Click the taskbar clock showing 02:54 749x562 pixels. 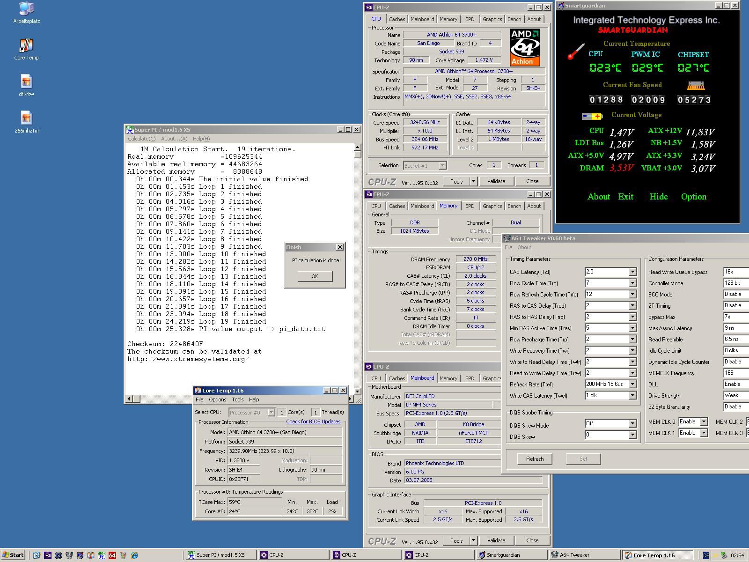pyautogui.click(x=737, y=555)
